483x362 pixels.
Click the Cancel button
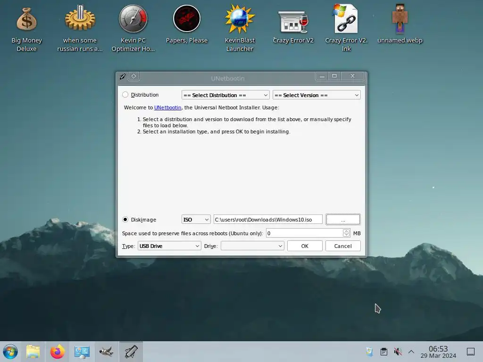point(343,246)
